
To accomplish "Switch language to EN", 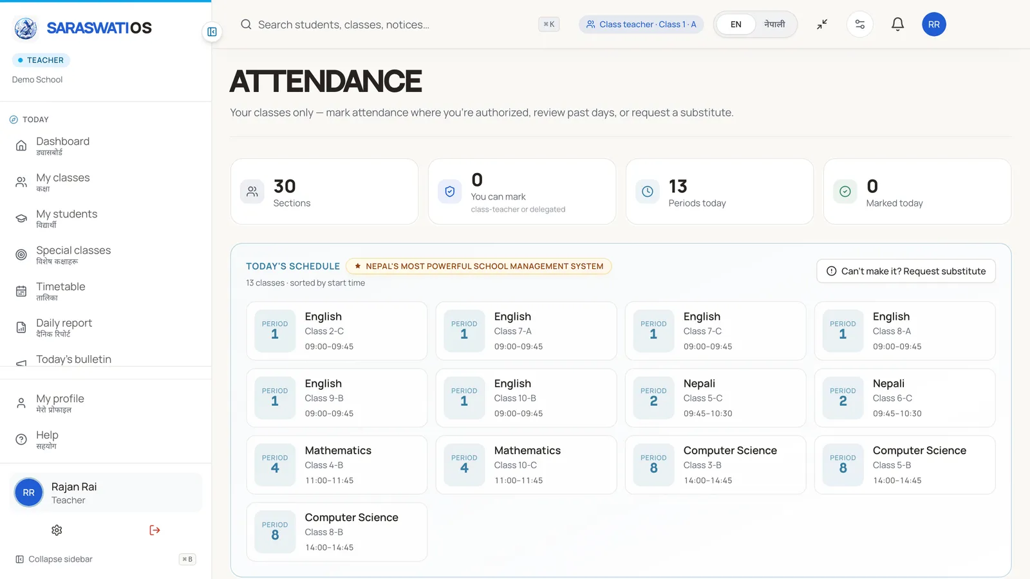I will tap(736, 24).
